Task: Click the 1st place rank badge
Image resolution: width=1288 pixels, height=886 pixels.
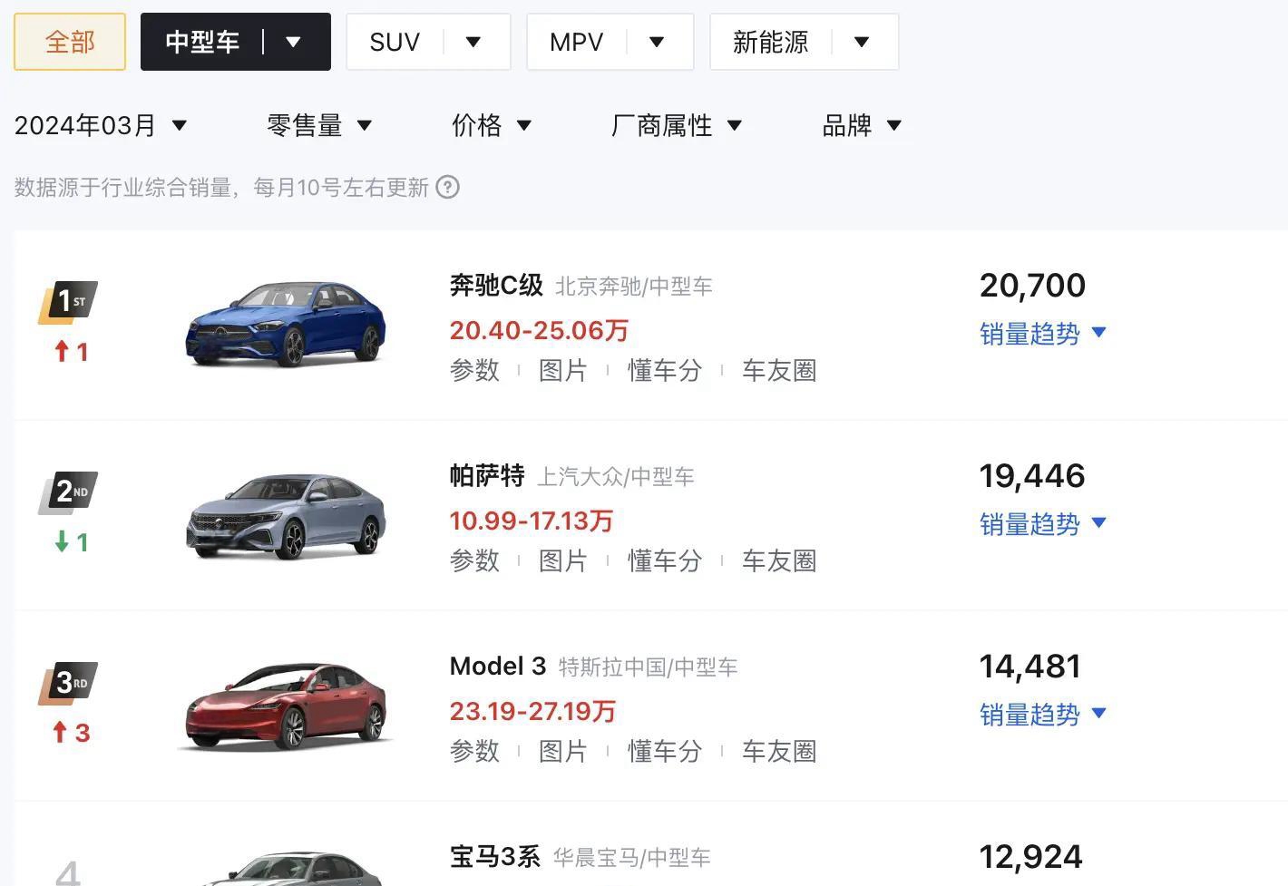Action: pos(68,302)
